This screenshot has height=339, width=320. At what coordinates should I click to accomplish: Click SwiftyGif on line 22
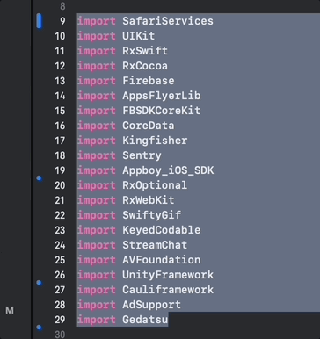151,215
